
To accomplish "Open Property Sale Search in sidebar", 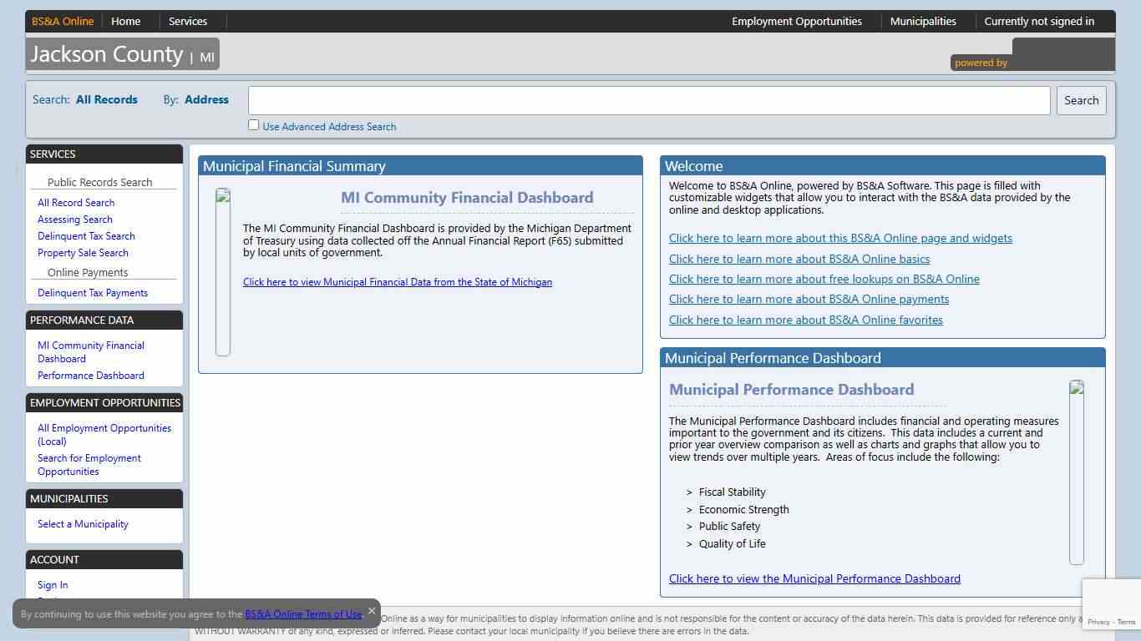I will [83, 253].
